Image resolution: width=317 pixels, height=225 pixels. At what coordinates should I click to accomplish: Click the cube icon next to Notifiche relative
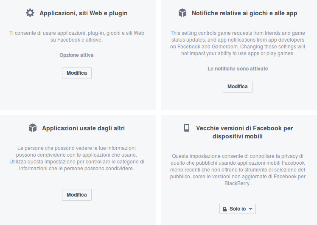tap(182, 13)
